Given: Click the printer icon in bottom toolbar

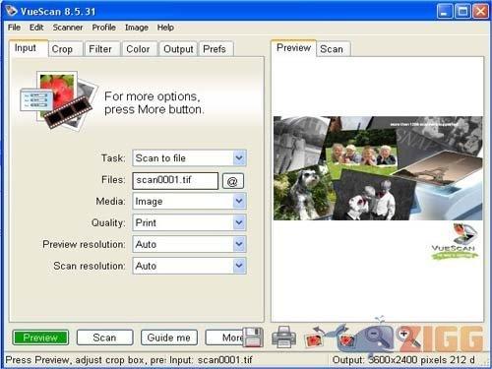Looking at the screenshot, I should [283, 337].
